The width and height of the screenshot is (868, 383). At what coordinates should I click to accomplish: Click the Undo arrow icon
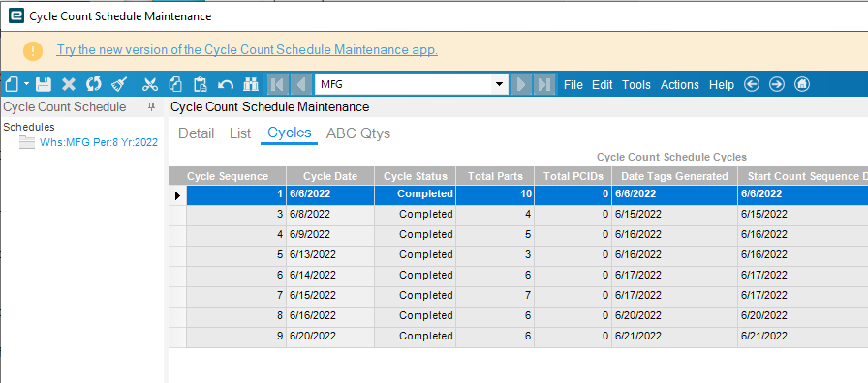tap(226, 84)
